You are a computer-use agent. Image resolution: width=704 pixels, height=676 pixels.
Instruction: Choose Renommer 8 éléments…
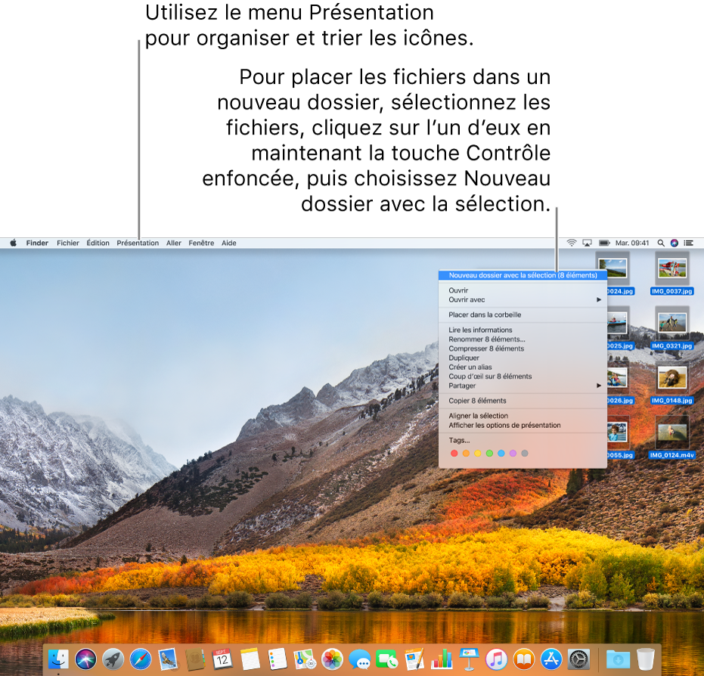point(523,340)
